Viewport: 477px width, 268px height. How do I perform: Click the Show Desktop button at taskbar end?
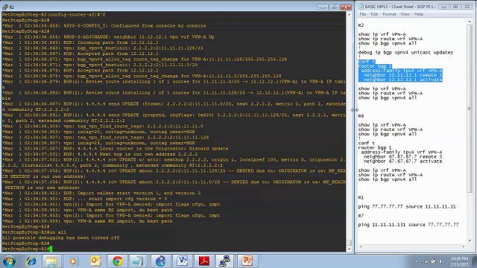[475, 261]
